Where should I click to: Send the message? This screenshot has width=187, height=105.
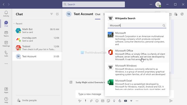(x=171, y=101)
